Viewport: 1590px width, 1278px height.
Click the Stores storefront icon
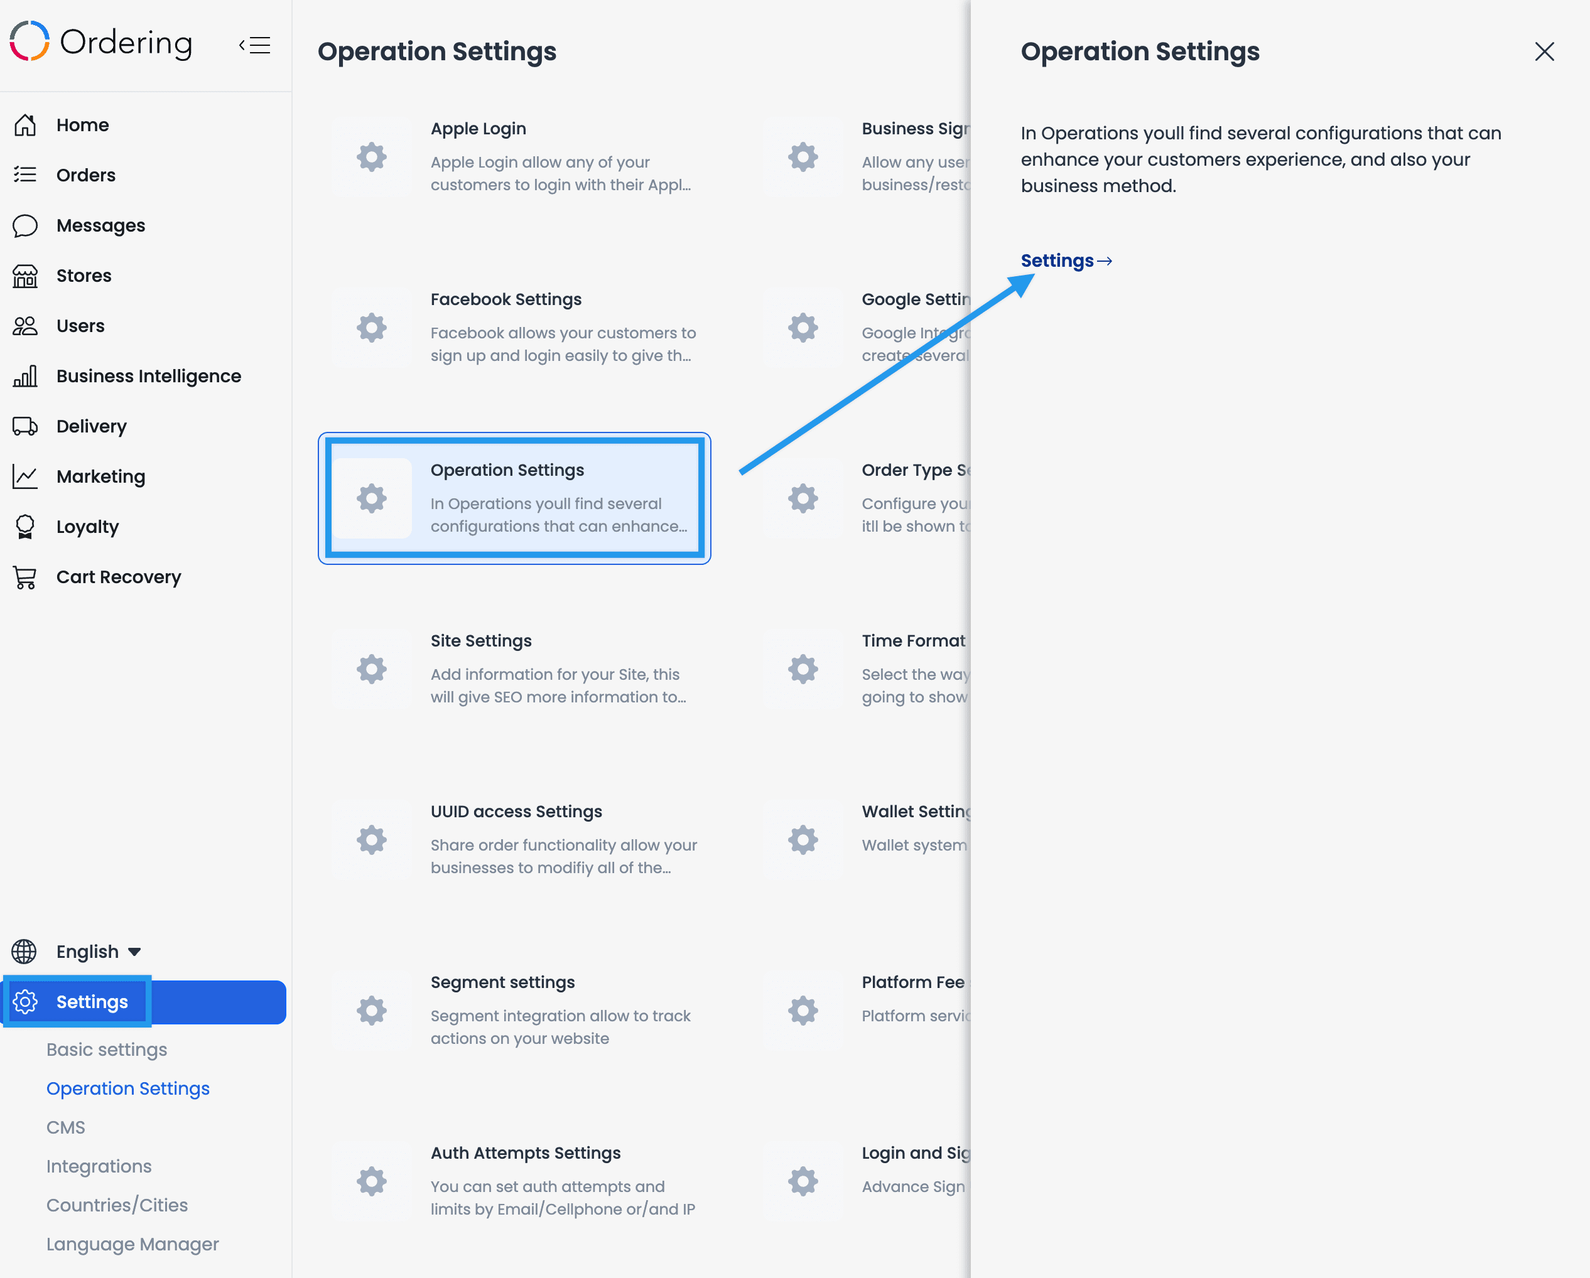click(25, 276)
